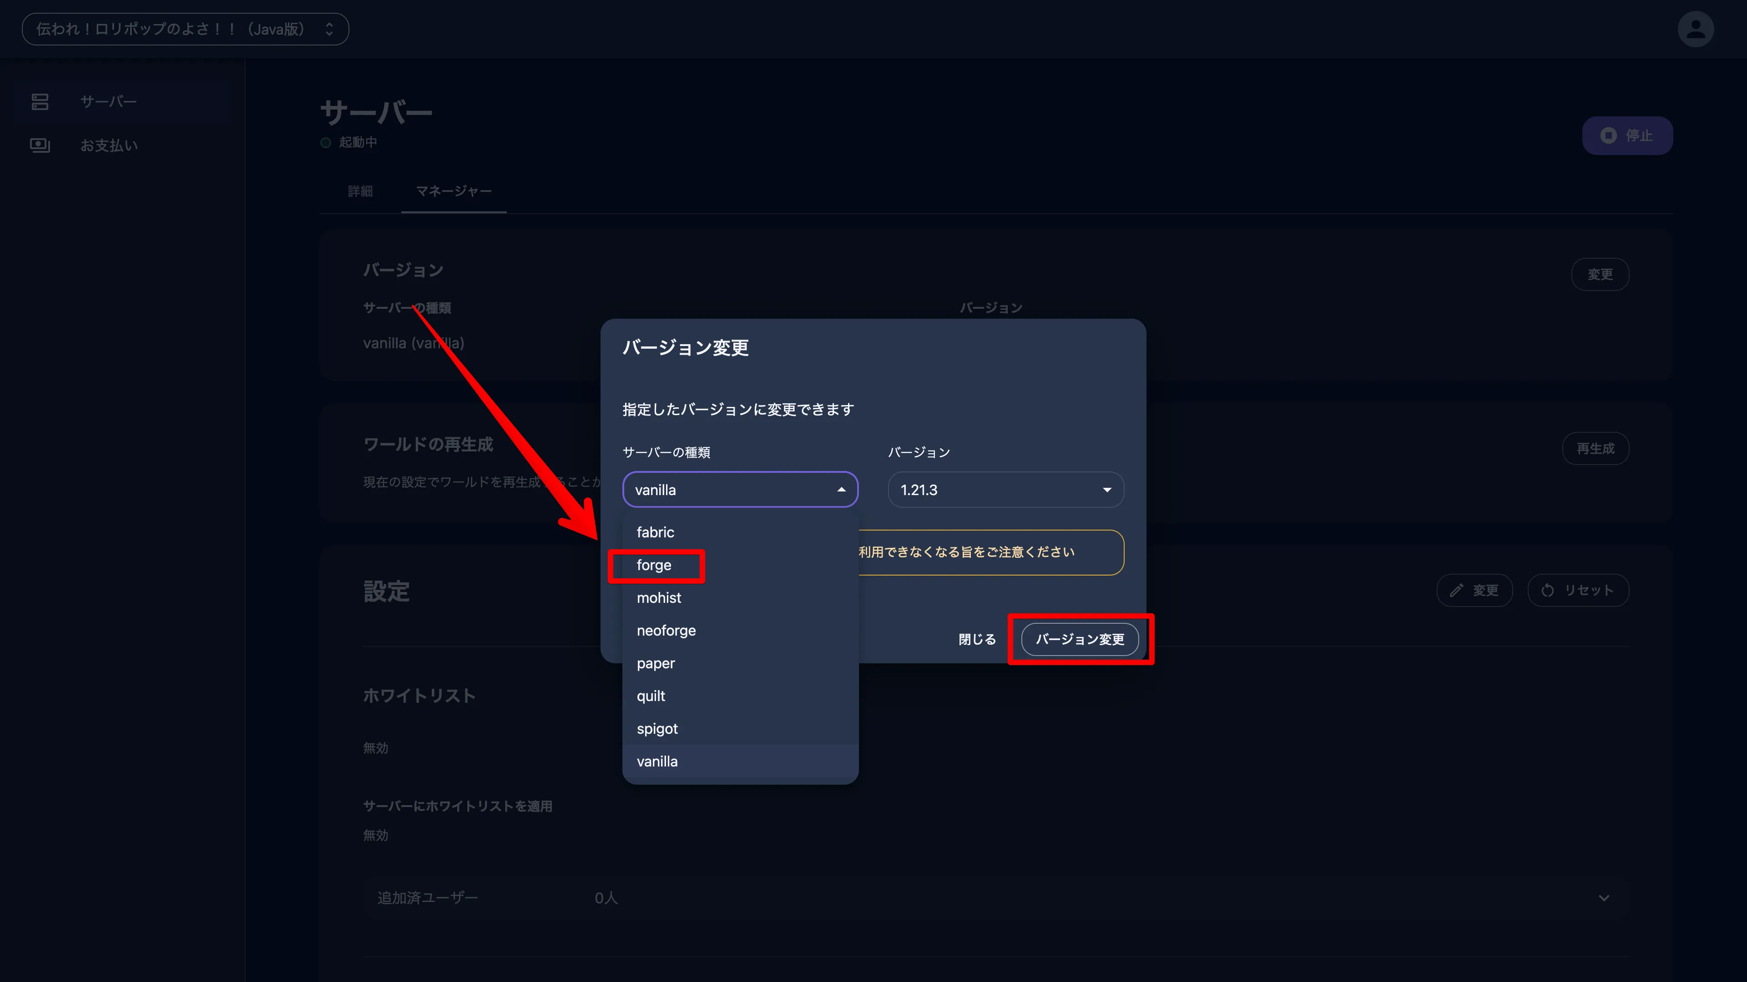1747x982 pixels.
Task: Select mohist from server type list
Action: click(741, 598)
